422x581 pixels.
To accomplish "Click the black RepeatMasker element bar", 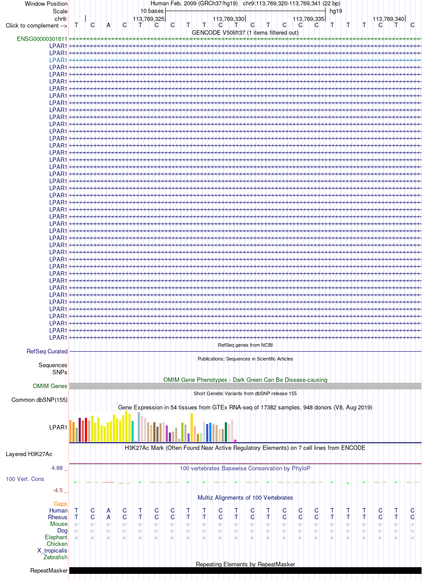I will click(x=245, y=570).
